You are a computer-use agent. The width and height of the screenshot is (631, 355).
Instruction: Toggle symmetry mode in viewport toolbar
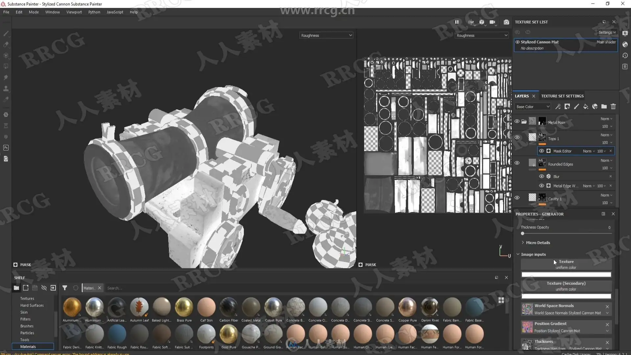click(471, 22)
